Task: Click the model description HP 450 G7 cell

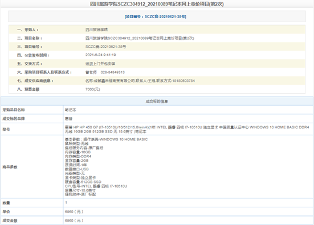Action: [x=188, y=129]
